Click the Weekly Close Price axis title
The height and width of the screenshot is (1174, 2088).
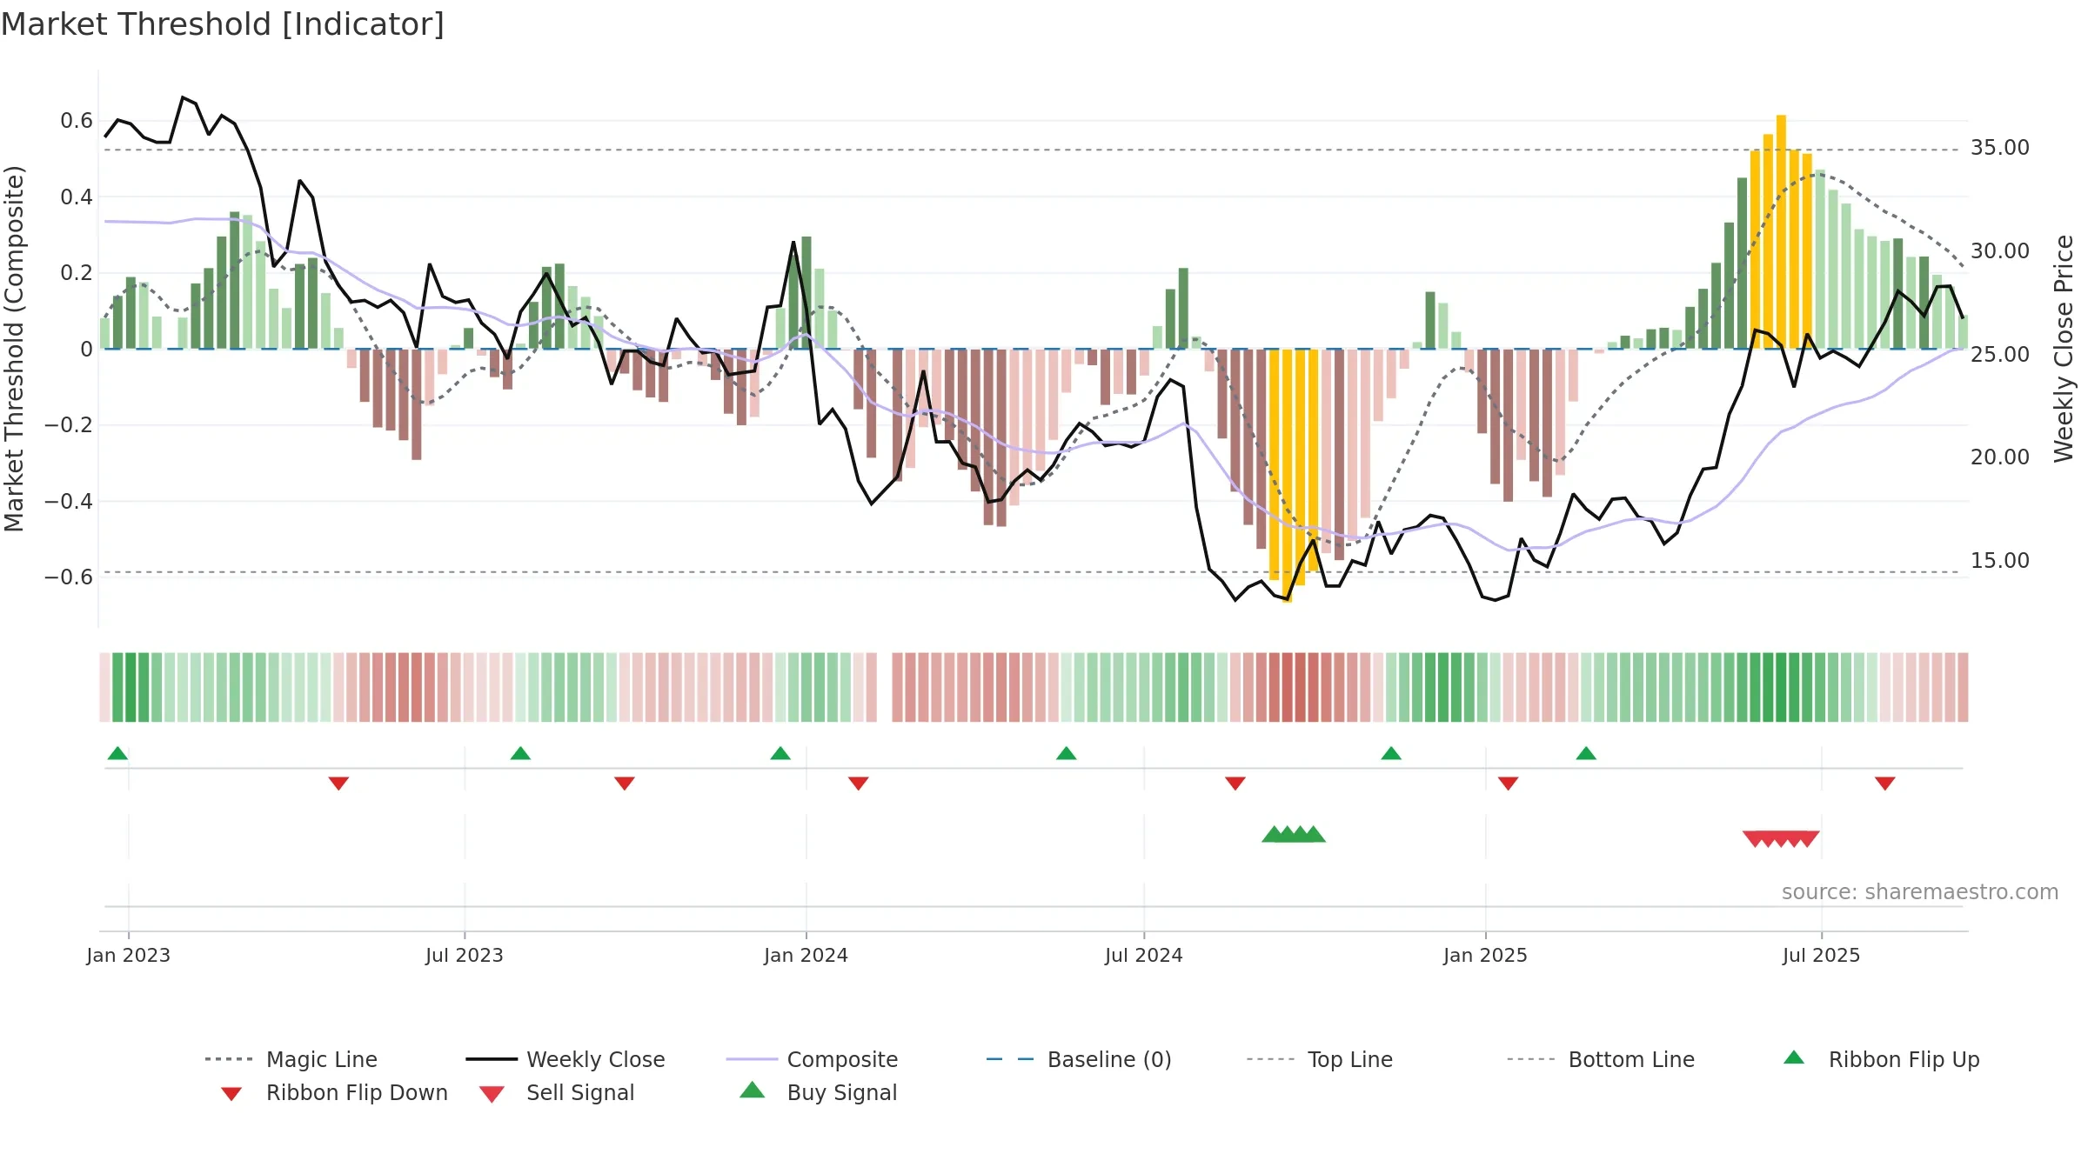coord(2064,349)
